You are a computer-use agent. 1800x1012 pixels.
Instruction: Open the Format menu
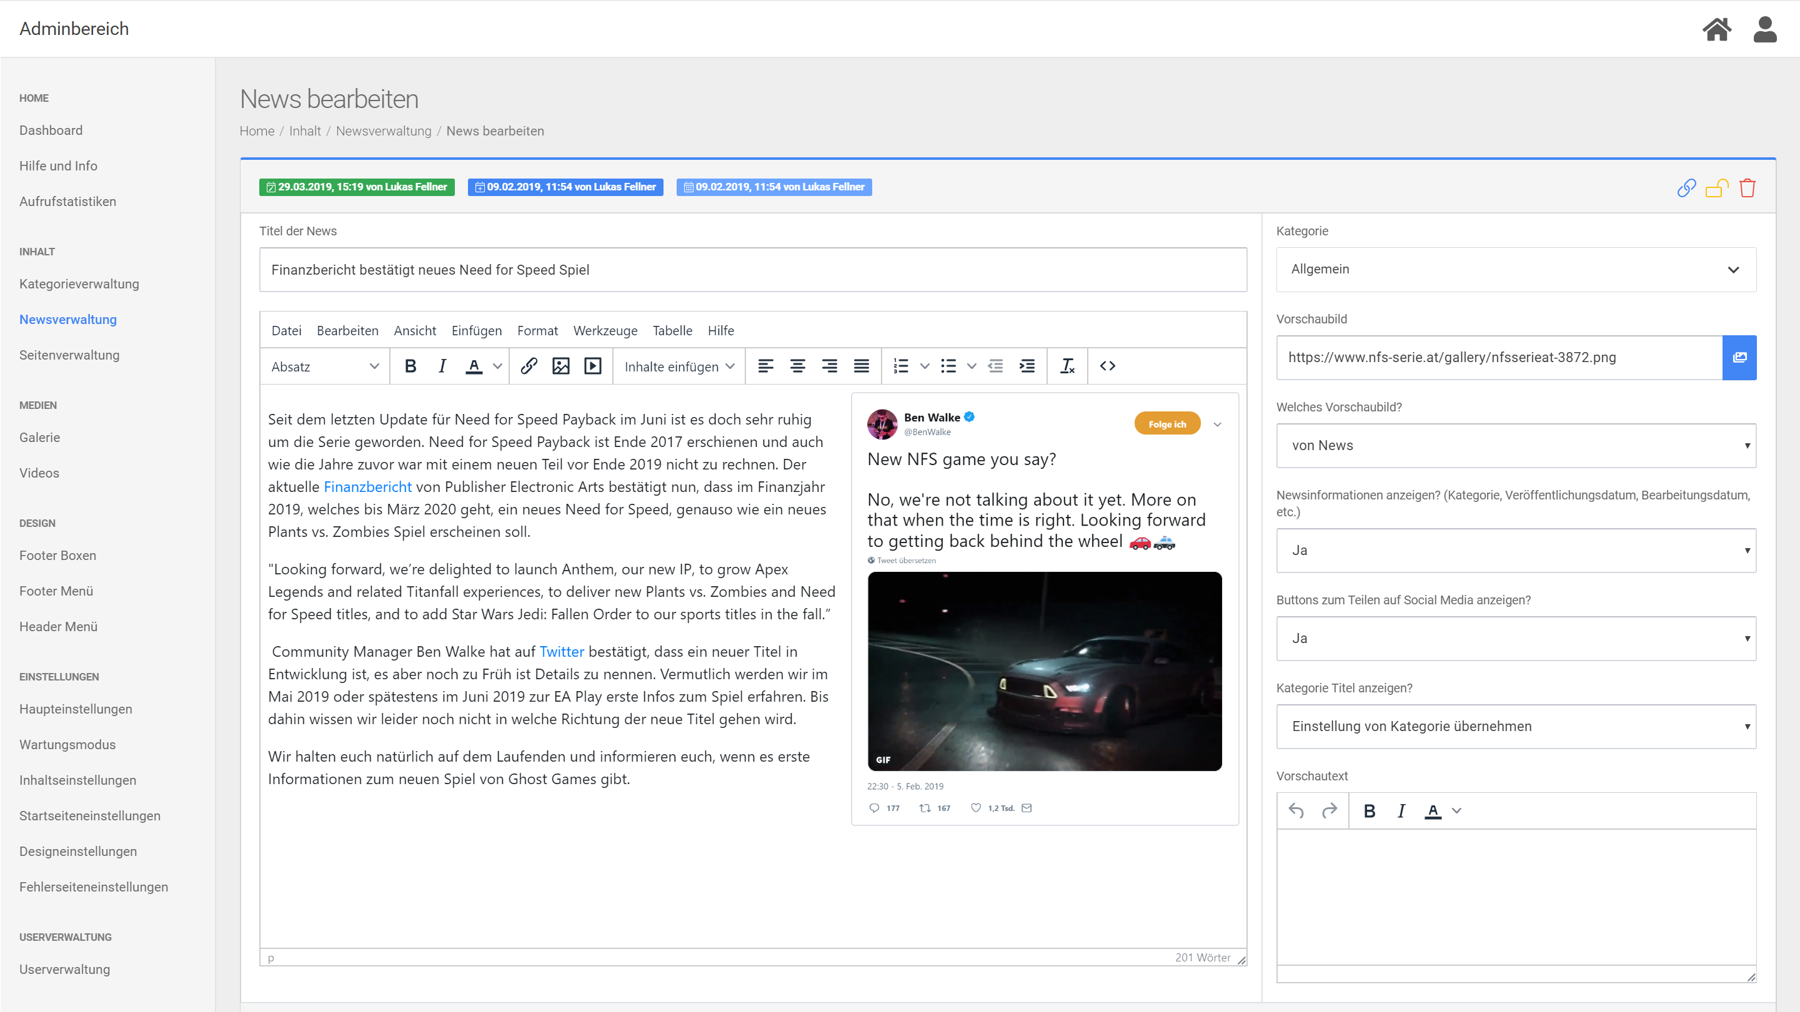[537, 331]
